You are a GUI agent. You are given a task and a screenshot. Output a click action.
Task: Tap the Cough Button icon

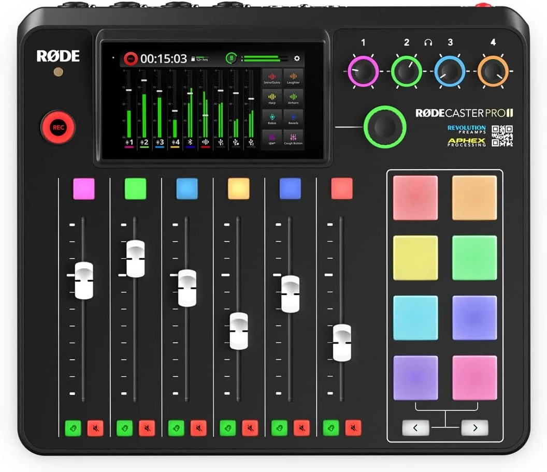click(x=293, y=137)
